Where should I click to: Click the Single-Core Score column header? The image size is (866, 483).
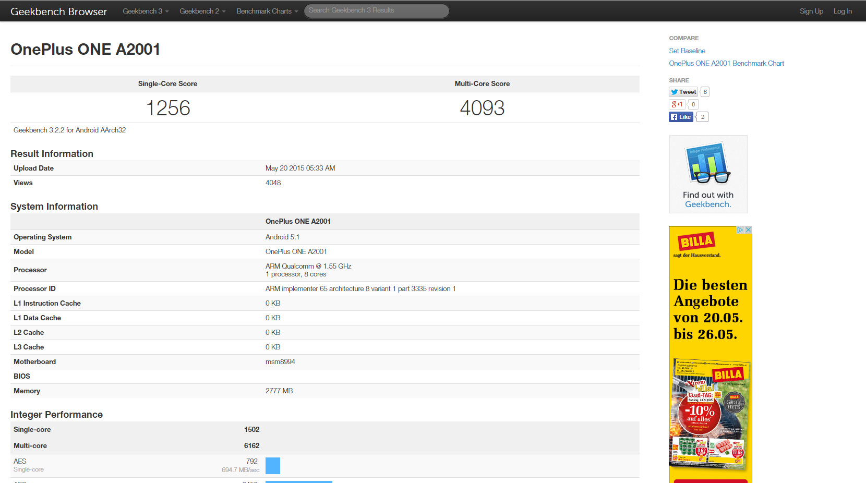coord(167,83)
